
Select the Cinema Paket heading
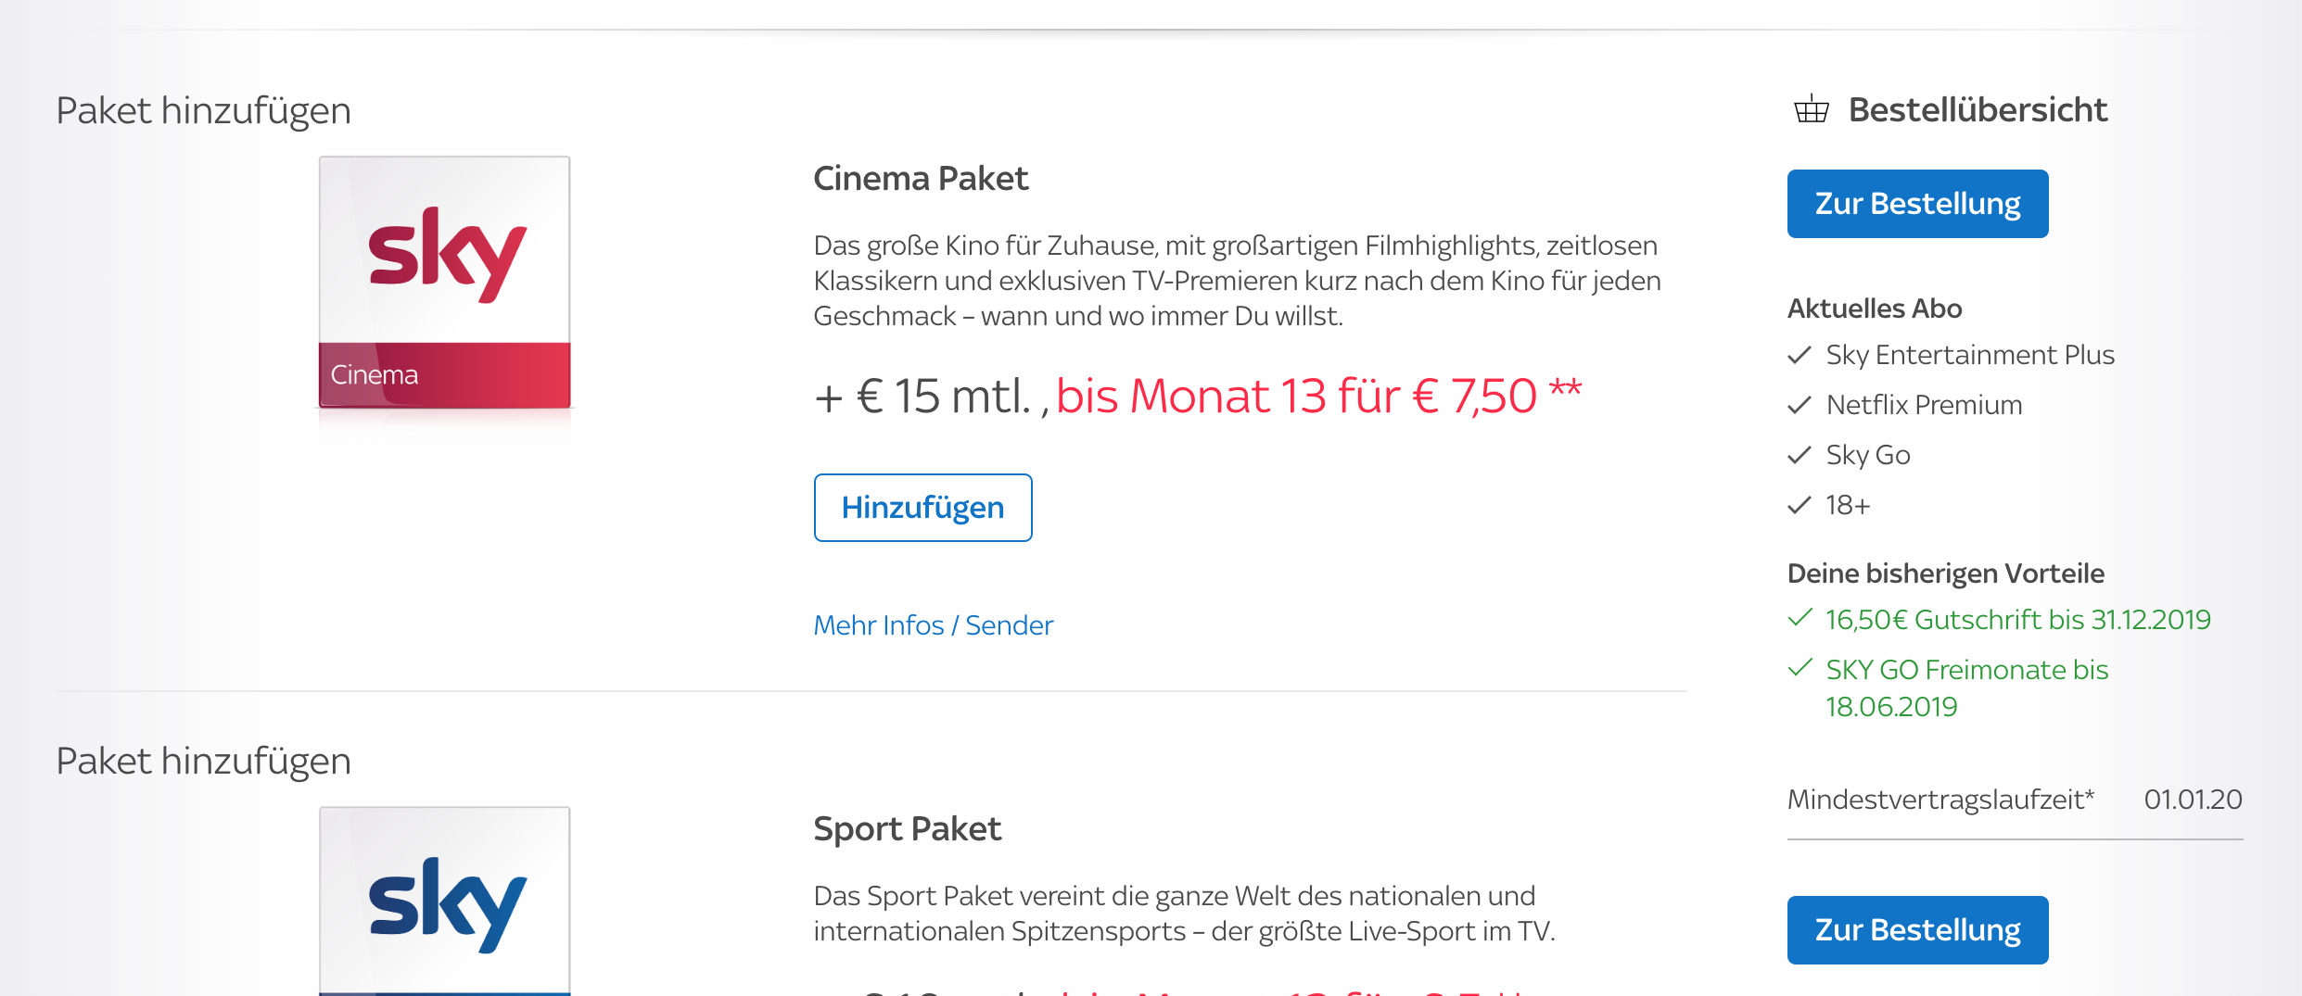[x=921, y=178]
